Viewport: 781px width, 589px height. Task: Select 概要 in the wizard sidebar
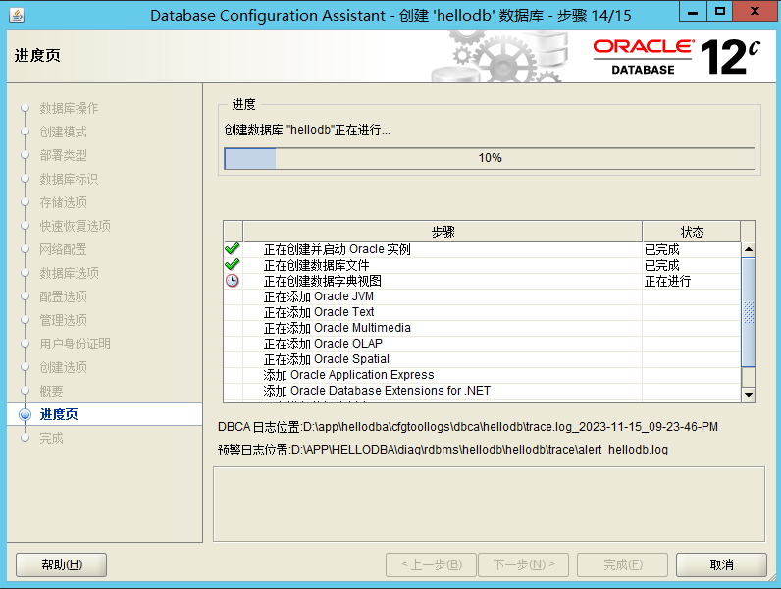tap(51, 391)
